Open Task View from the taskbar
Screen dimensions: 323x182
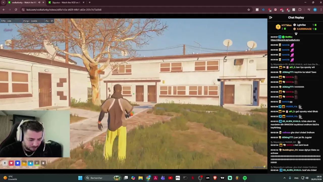126,178
